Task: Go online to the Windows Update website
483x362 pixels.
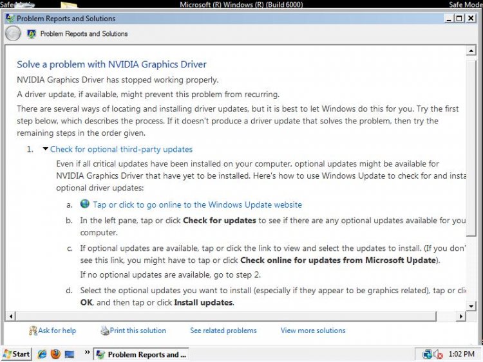Action: coord(198,205)
